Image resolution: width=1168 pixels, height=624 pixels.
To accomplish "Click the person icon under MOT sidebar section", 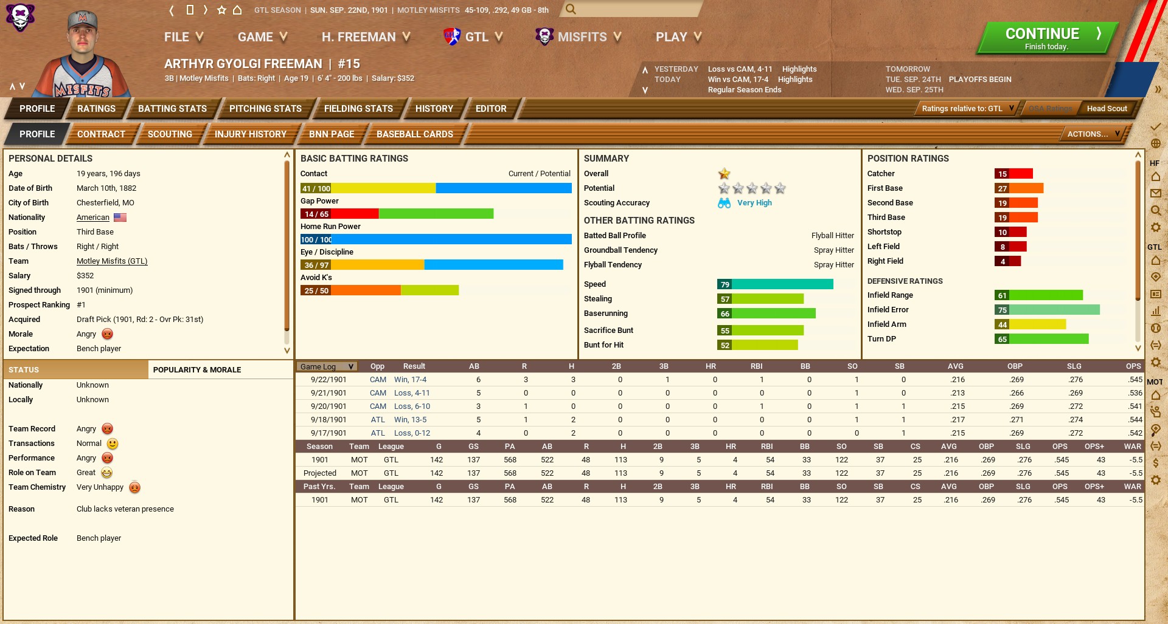I will (x=1155, y=412).
